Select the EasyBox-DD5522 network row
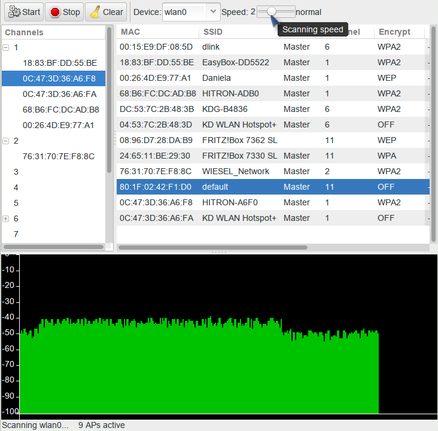This screenshot has width=438, height=431. coord(273,62)
